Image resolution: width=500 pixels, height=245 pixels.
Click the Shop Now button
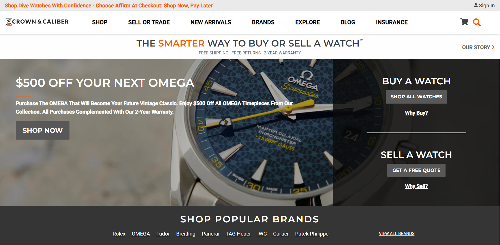coord(43,130)
